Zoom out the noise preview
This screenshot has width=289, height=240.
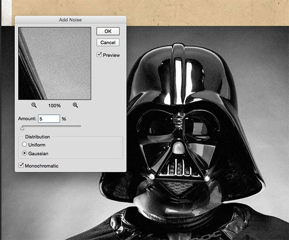(34, 105)
